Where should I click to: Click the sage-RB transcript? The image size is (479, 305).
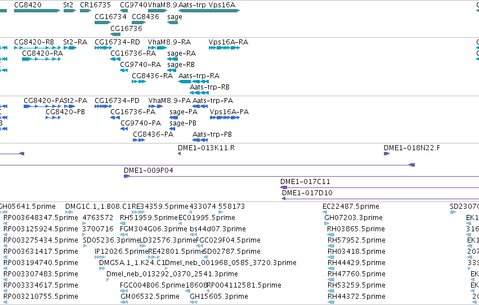[x=172, y=70]
